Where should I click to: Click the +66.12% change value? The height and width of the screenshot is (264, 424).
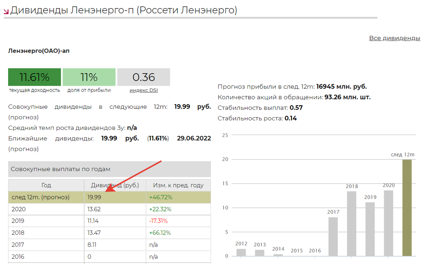pos(160,233)
